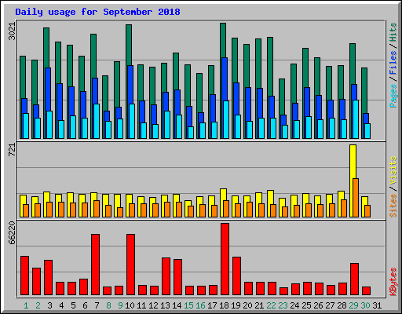
Task: Click the red KBytes bar for day 1
Action: click(x=24, y=276)
